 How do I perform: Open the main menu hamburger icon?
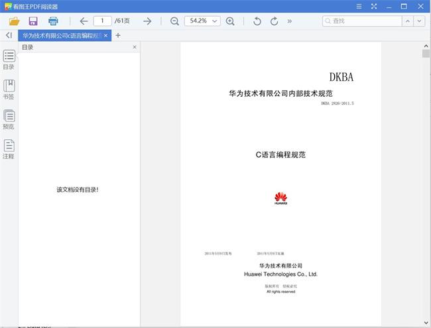(x=359, y=6)
